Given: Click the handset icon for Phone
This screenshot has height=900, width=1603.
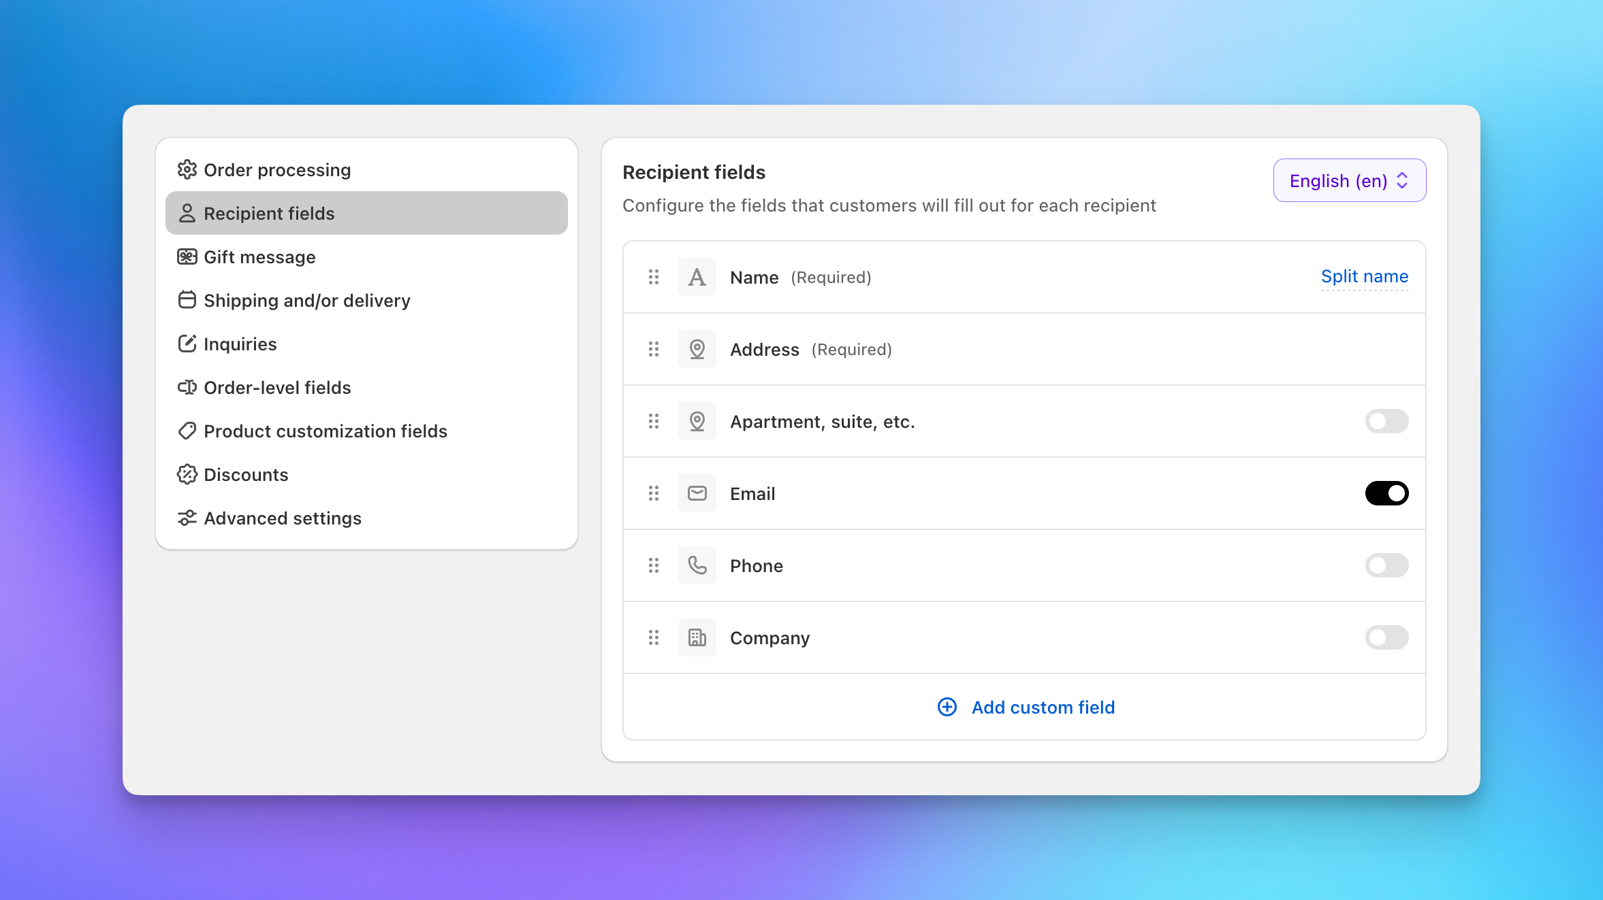Looking at the screenshot, I should click(697, 565).
